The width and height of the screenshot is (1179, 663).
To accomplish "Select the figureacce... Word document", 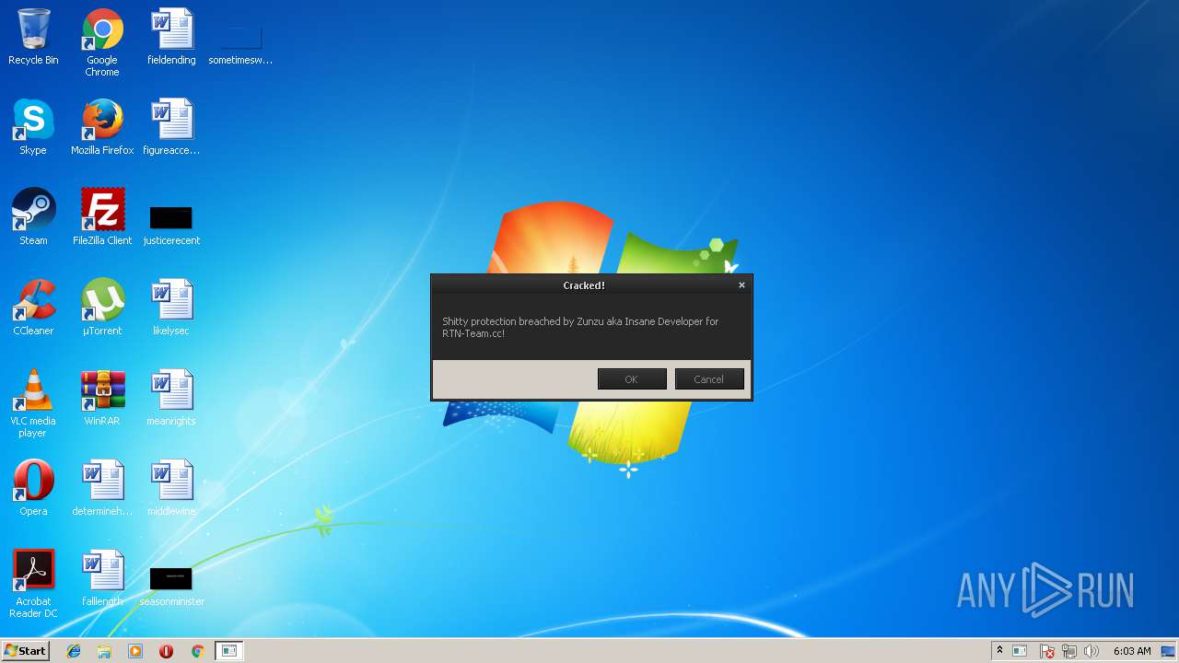I will tap(171, 128).
